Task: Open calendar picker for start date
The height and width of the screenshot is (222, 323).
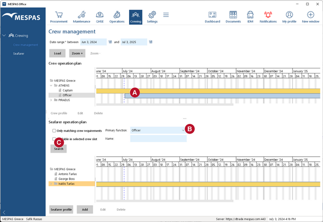Action: click(110, 42)
